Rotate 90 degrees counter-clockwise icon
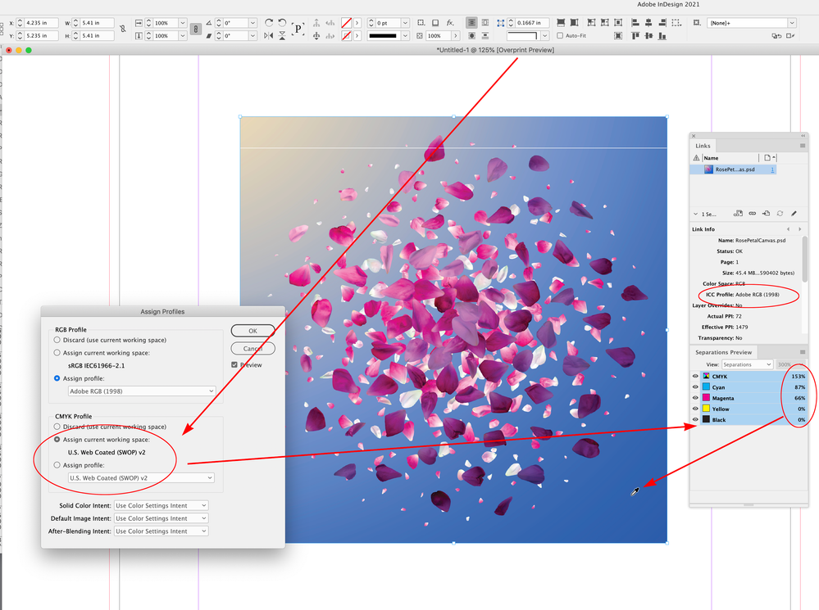This screenshot has width=819, height=610. point(282,22)
